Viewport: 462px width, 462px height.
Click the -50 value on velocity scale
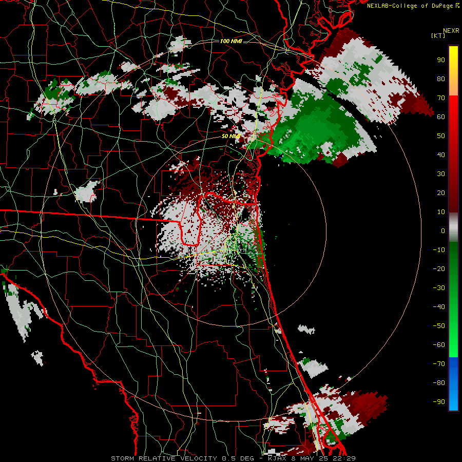[439, 326]
